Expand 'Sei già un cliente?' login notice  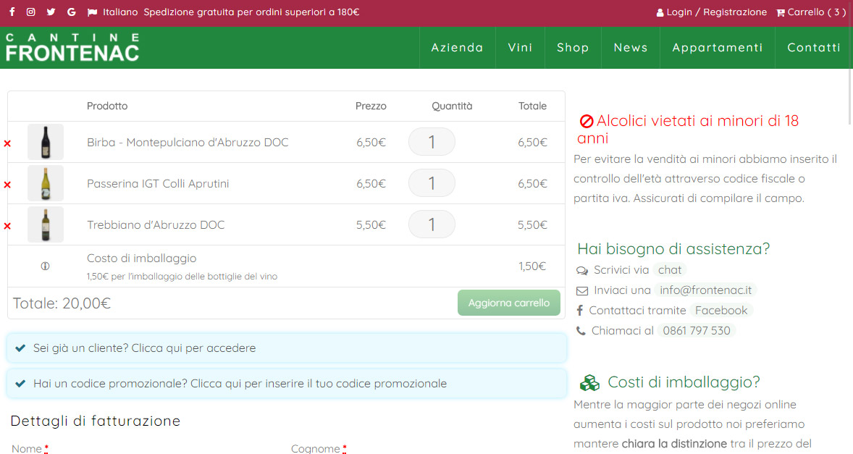click(287, 348)
